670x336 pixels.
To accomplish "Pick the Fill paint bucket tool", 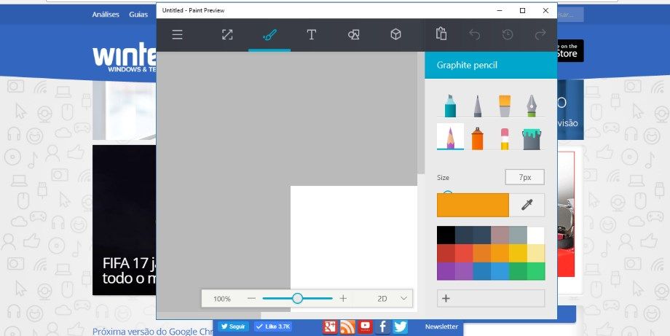I will (x=532, y=138).
